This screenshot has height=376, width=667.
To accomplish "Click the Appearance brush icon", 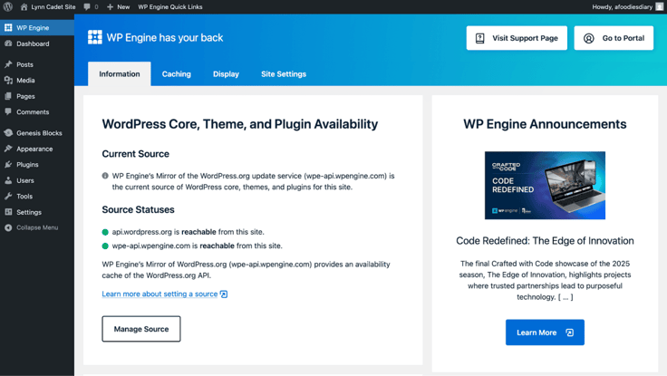I will pos(8,149).
